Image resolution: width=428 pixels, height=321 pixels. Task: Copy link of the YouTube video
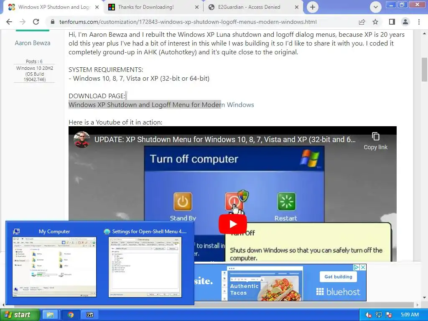pos(376,141)
